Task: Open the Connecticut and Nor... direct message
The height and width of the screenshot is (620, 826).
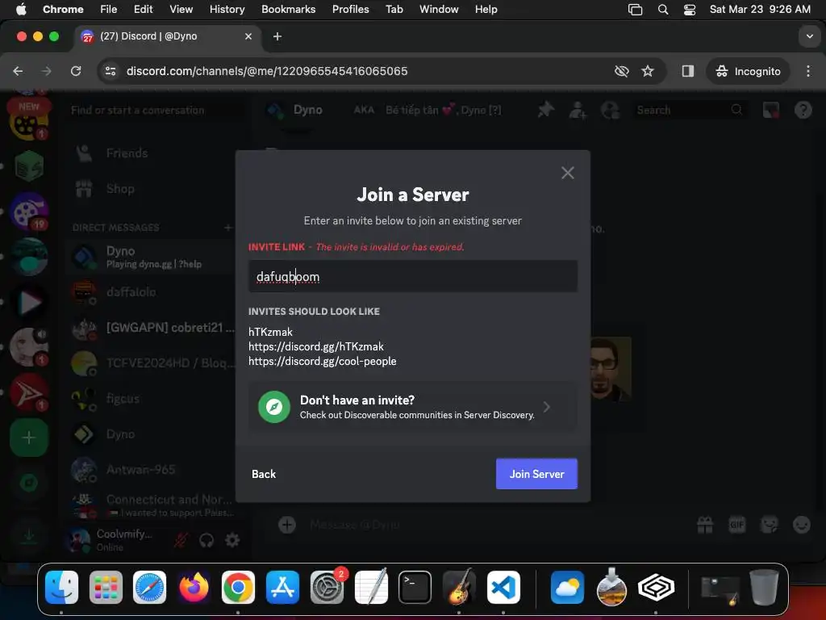Action: (x=152, y=505)
